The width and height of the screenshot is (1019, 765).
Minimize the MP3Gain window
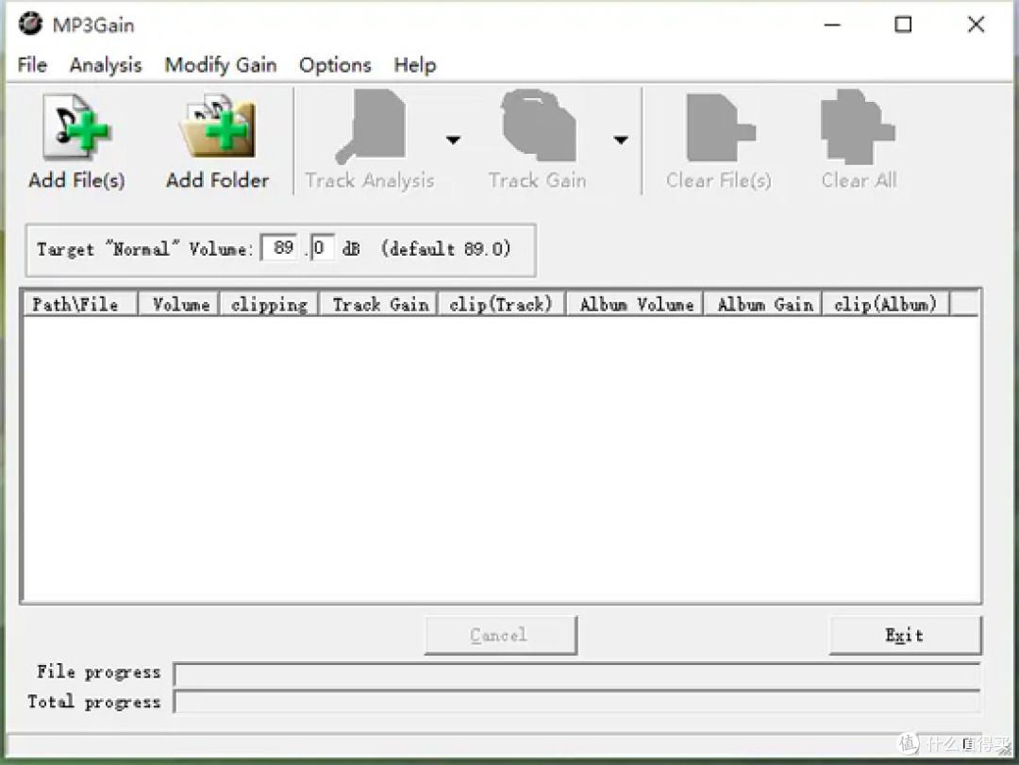(832, 25)
